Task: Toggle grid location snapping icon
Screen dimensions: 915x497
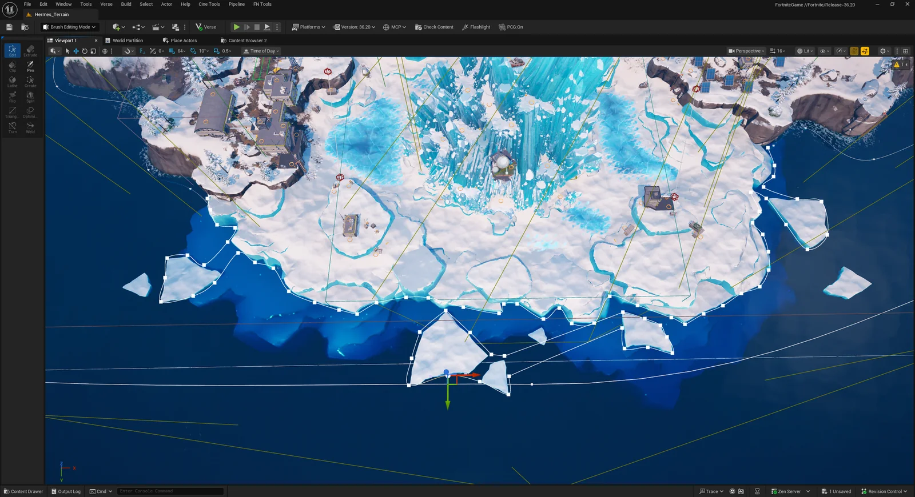Action: tap(172, 51)
